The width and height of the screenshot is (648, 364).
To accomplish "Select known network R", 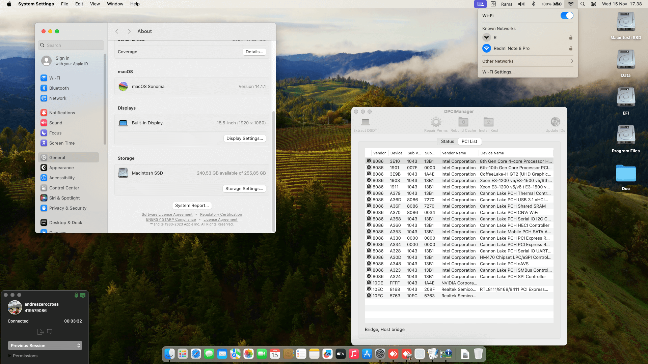I will point(528,37).
